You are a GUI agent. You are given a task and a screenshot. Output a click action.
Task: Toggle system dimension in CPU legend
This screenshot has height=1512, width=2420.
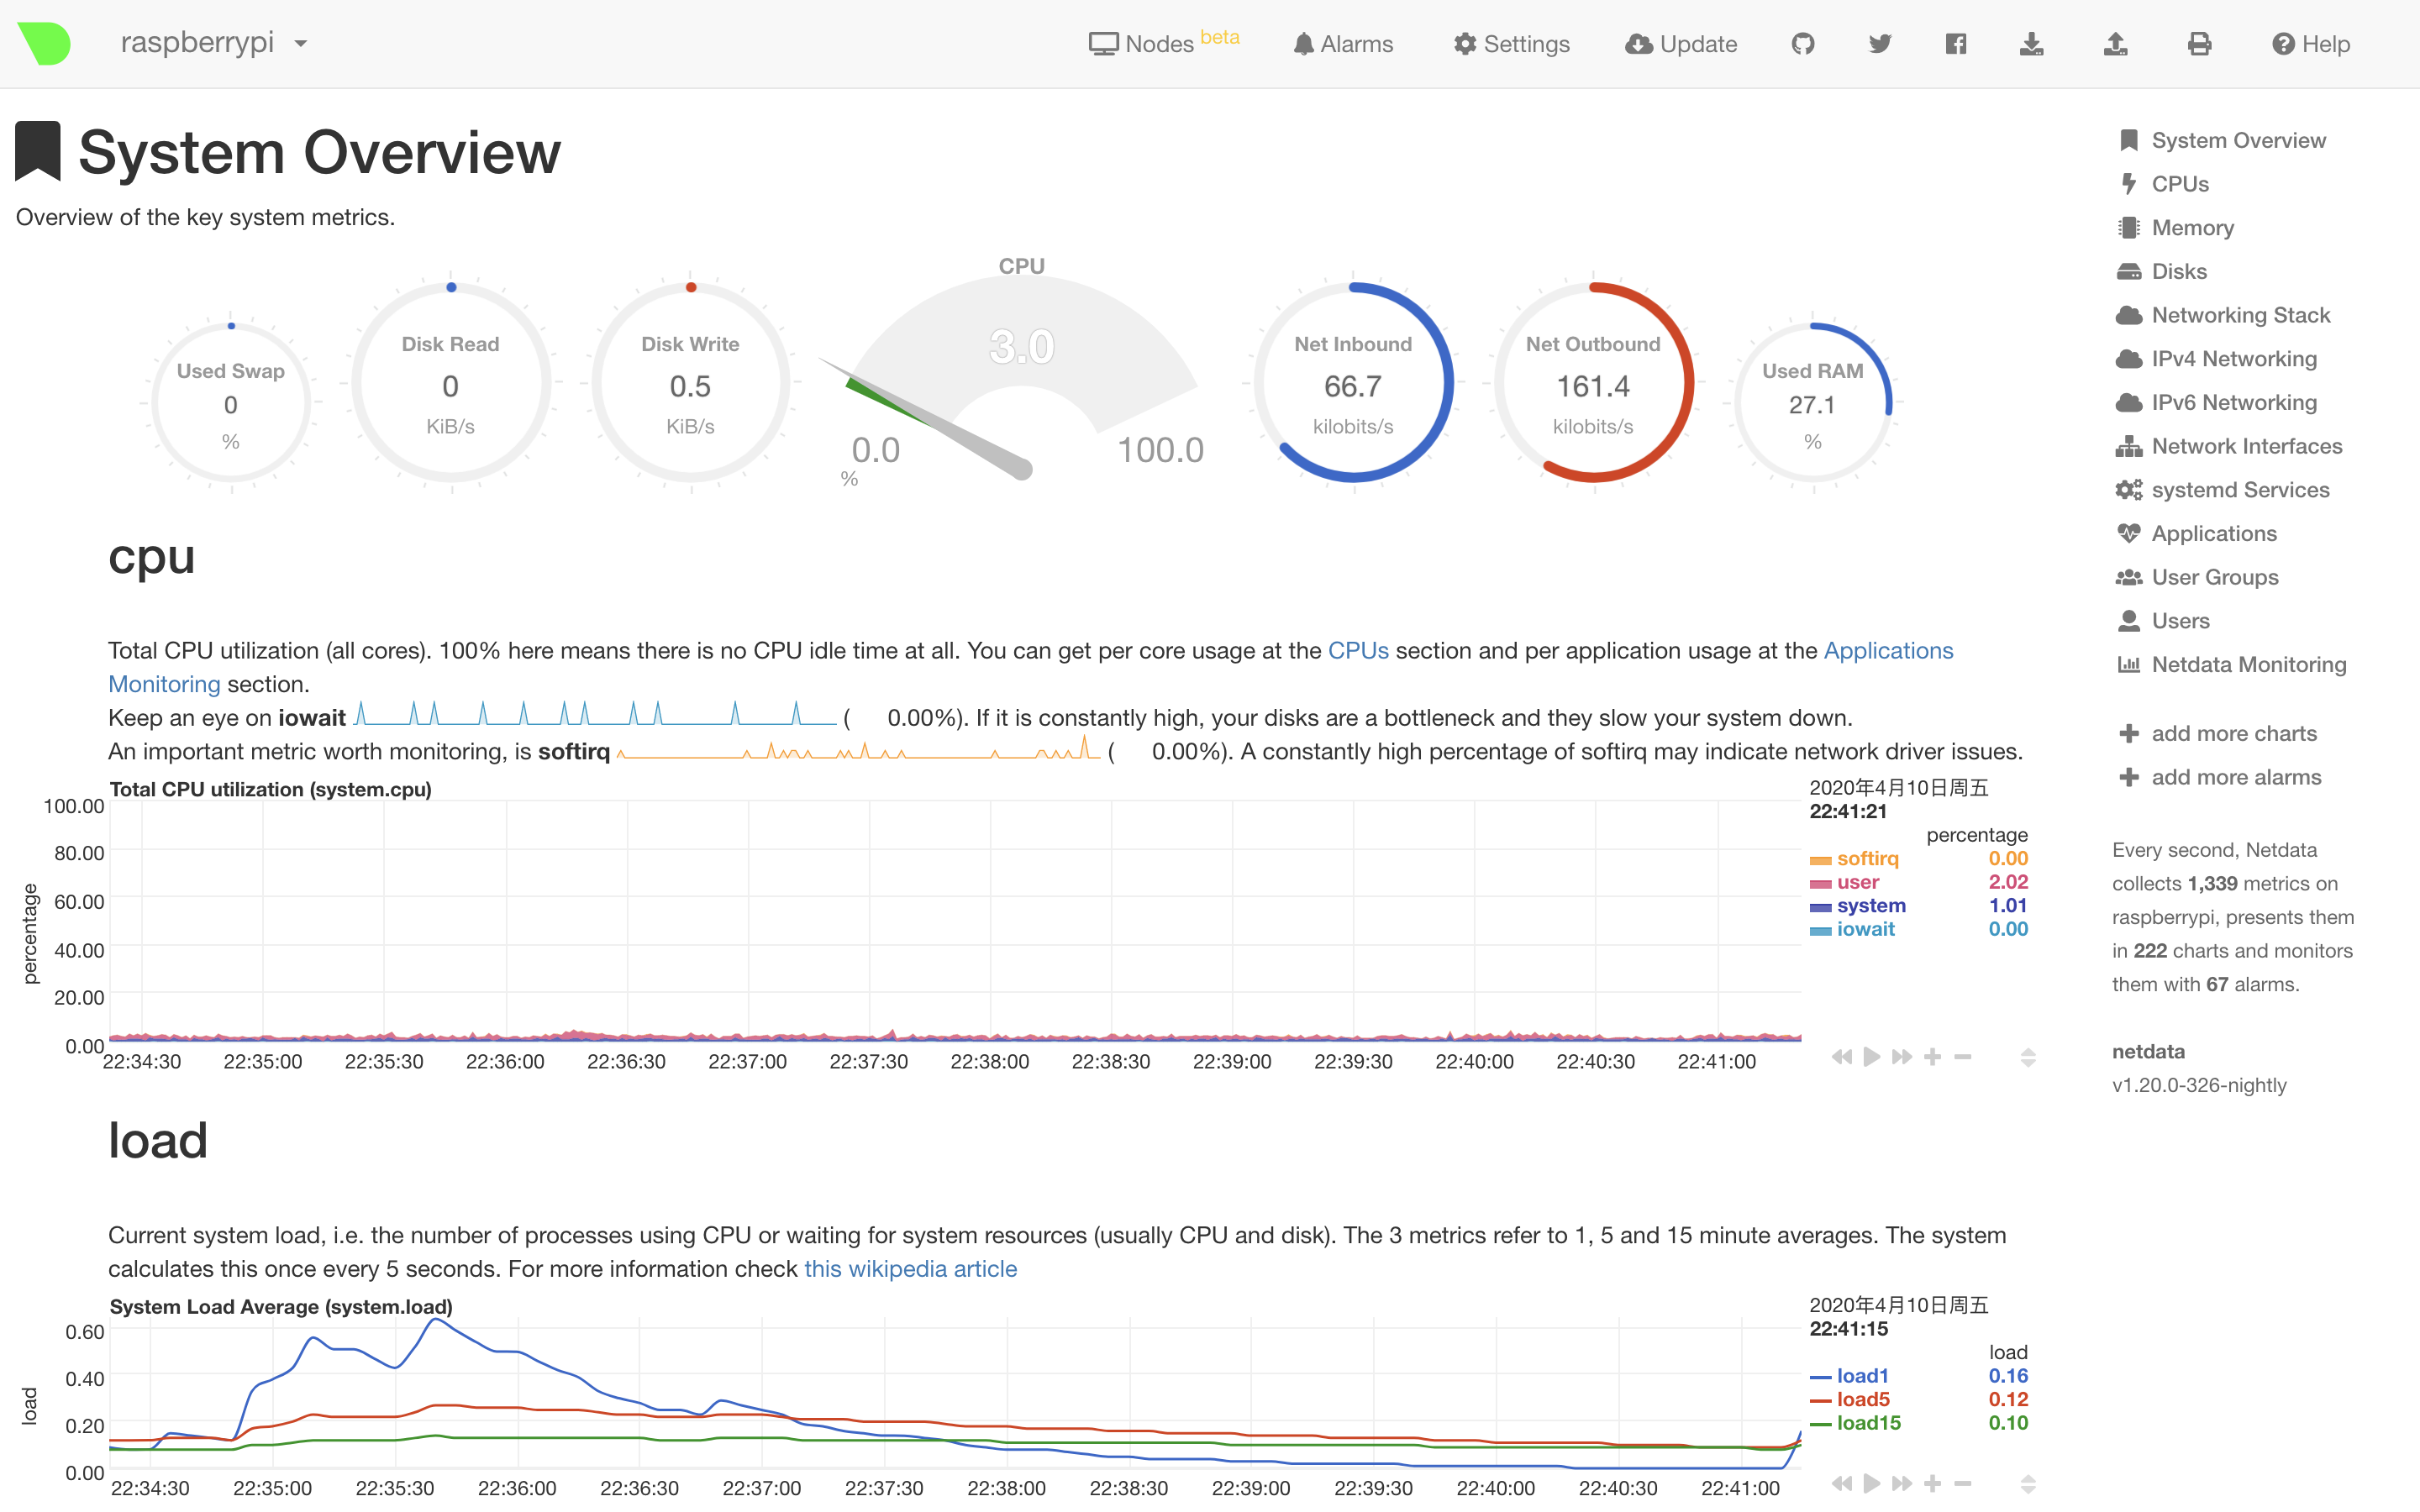[x=1858, y=906]
